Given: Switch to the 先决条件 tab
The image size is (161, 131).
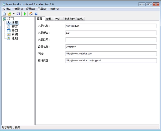Looking at the screenshot, I should pos(69,19).
